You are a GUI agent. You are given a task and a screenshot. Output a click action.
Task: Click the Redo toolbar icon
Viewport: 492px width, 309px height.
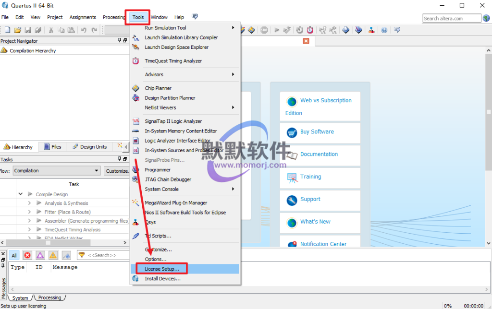point(94,30)
